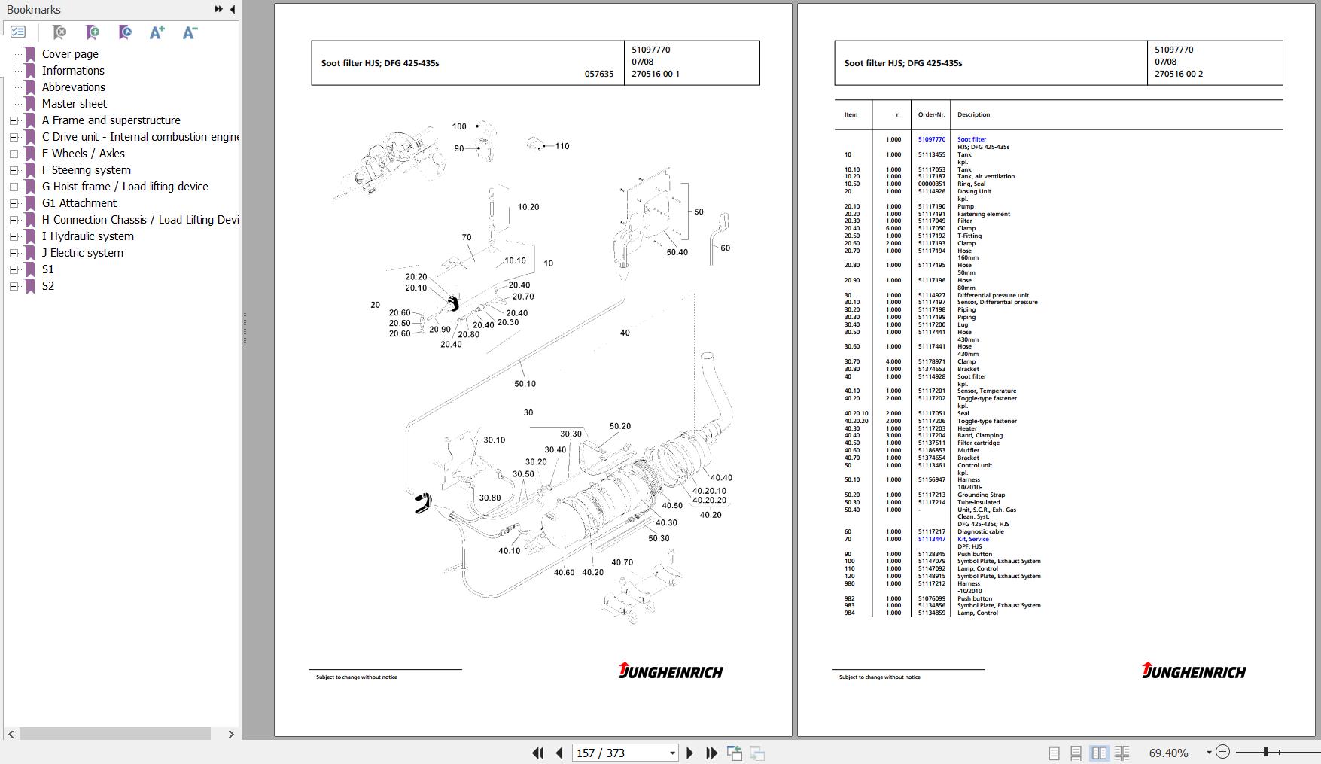Screen dimensions: 1321x764
Task: Expand the I Hydraulic system bookmark
Action: pos(14,236)
